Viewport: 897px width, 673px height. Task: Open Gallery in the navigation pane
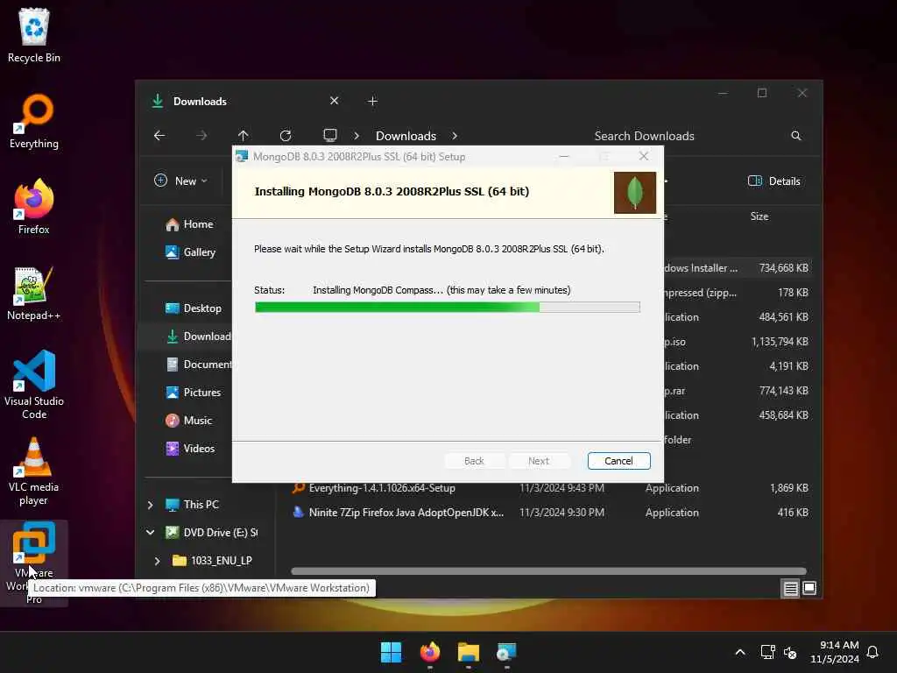[190, 252]
